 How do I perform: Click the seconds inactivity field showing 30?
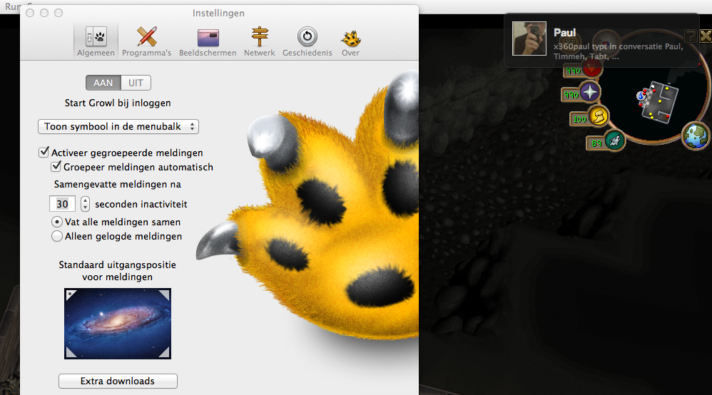point(62,204)
